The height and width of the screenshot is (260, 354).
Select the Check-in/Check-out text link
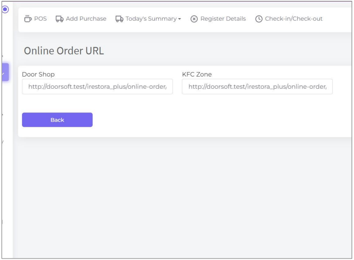pyautogui.click(x=293, y=19)
